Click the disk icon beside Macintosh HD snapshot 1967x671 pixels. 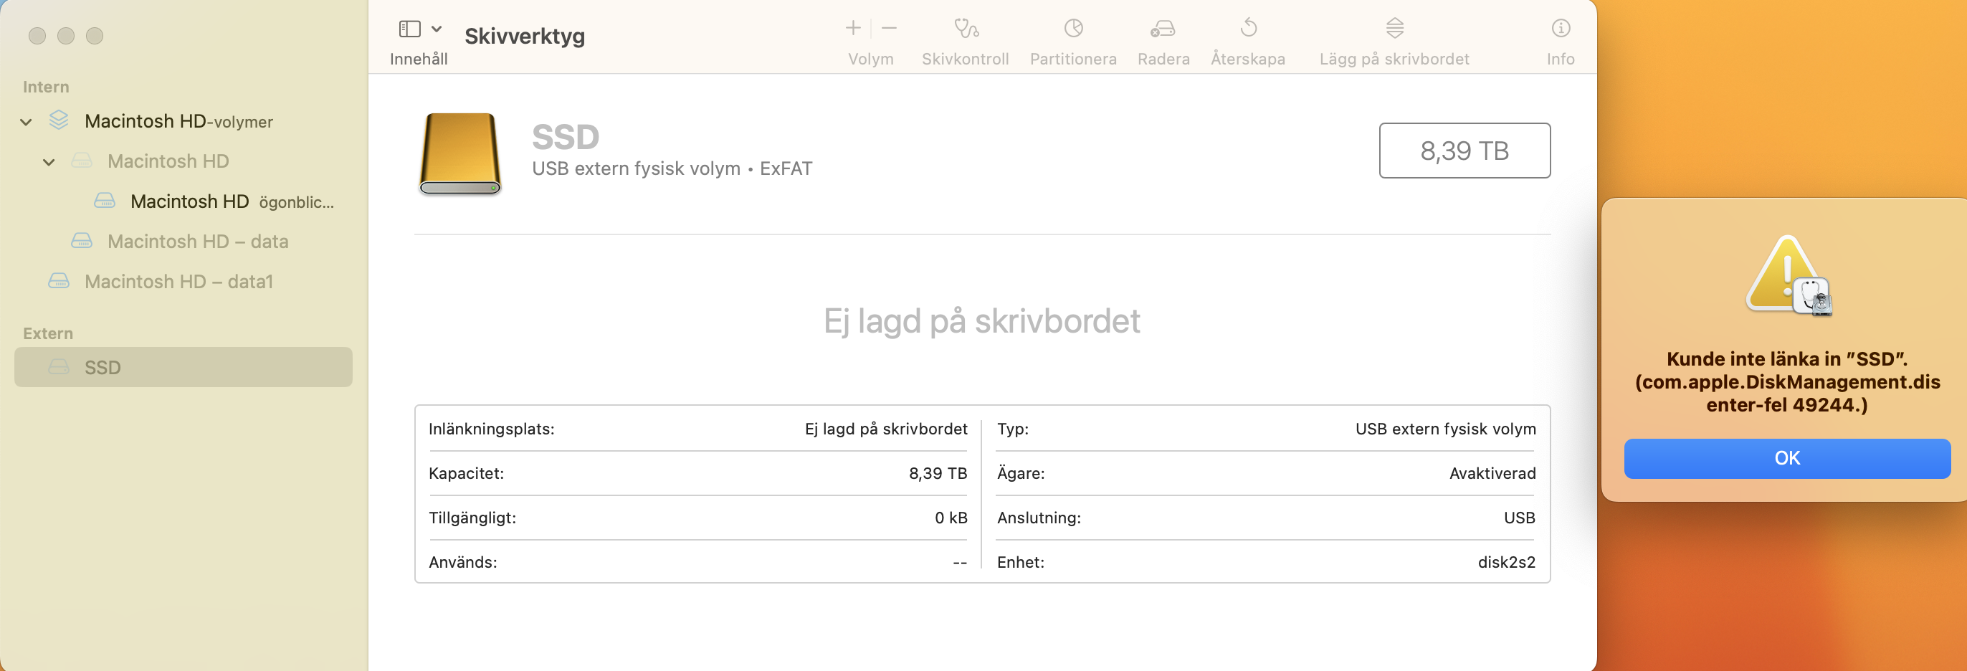(105, 201)
